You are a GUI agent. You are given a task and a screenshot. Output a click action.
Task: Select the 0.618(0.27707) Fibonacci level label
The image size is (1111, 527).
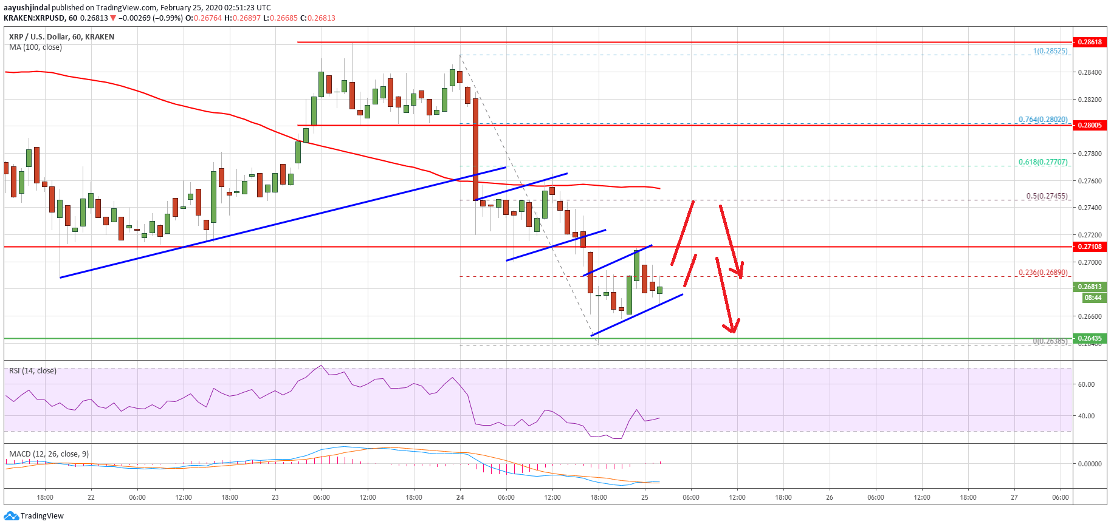tap(1043, 162)
